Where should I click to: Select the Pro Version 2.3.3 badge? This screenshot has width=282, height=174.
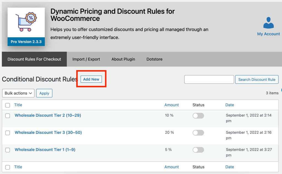click(26, 42)
